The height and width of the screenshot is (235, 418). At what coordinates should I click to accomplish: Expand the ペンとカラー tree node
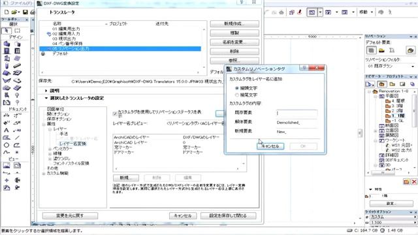[50, 149]
